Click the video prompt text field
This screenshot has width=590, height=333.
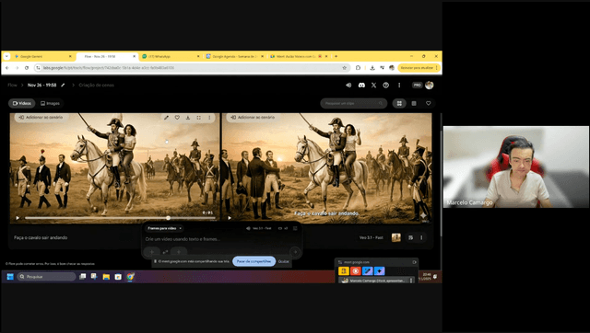pos(221,239)
